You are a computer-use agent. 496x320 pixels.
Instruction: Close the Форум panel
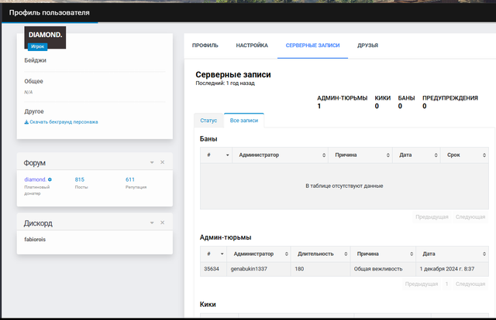pyautogui.click(x=162, y=162)
